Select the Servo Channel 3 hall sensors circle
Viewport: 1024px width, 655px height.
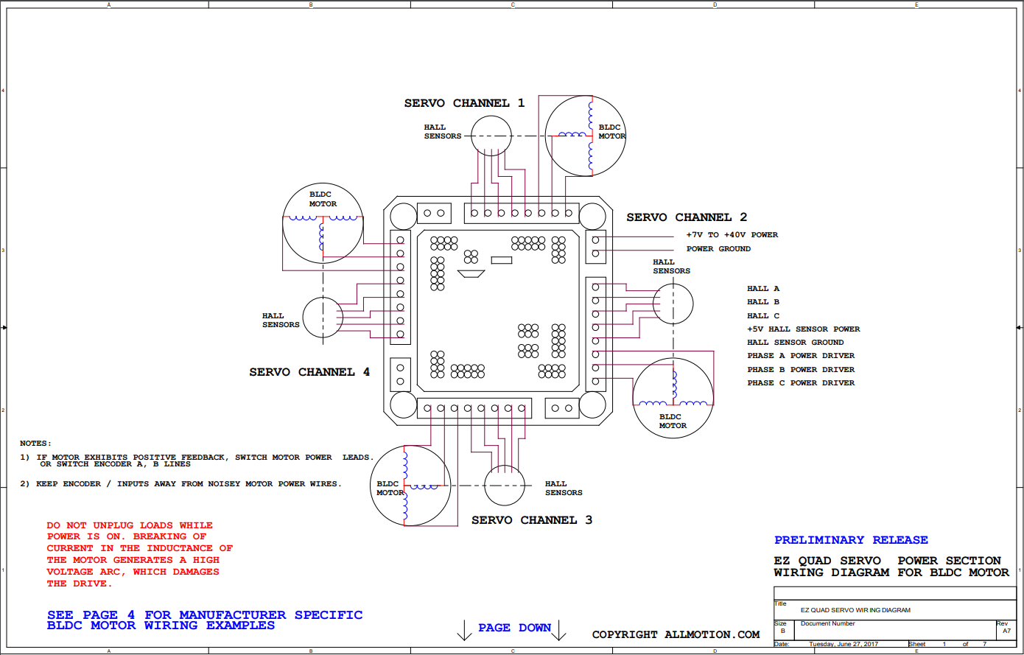(x=505, y=486)
